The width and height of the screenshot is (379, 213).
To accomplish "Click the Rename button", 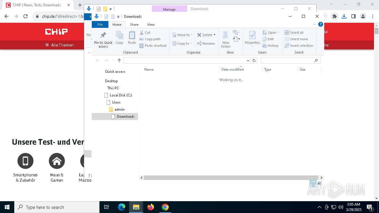I will (206, 43).
